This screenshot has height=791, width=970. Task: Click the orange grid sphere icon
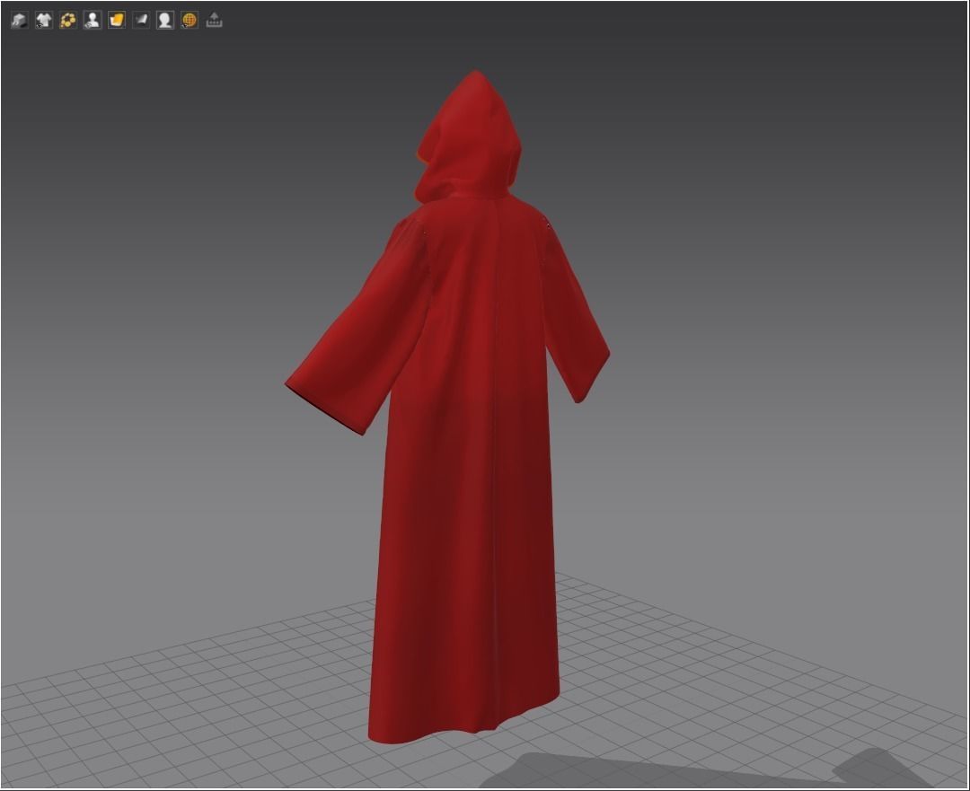(x=190, y=21)
